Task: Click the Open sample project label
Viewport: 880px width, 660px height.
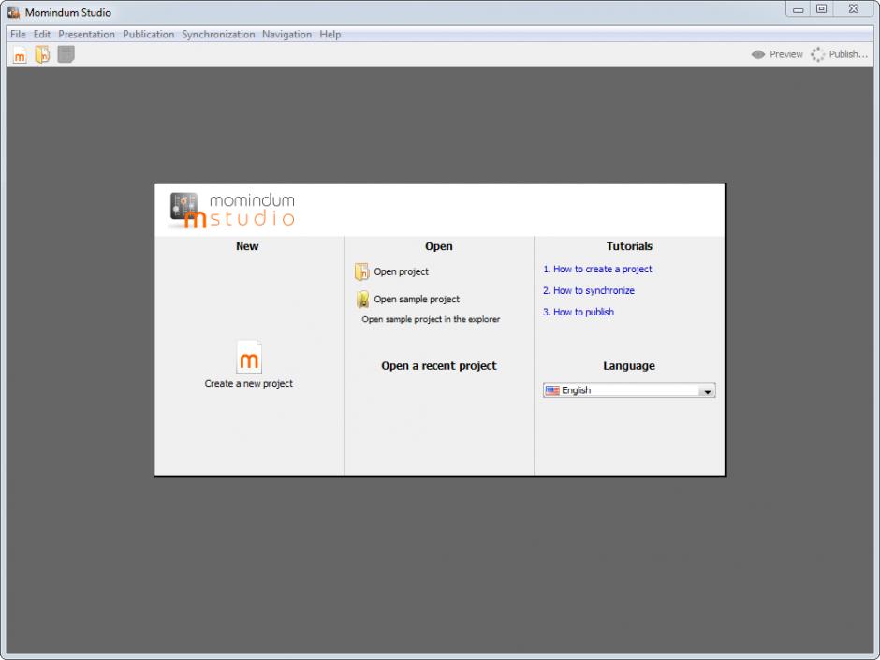Action: click(417, 300)
